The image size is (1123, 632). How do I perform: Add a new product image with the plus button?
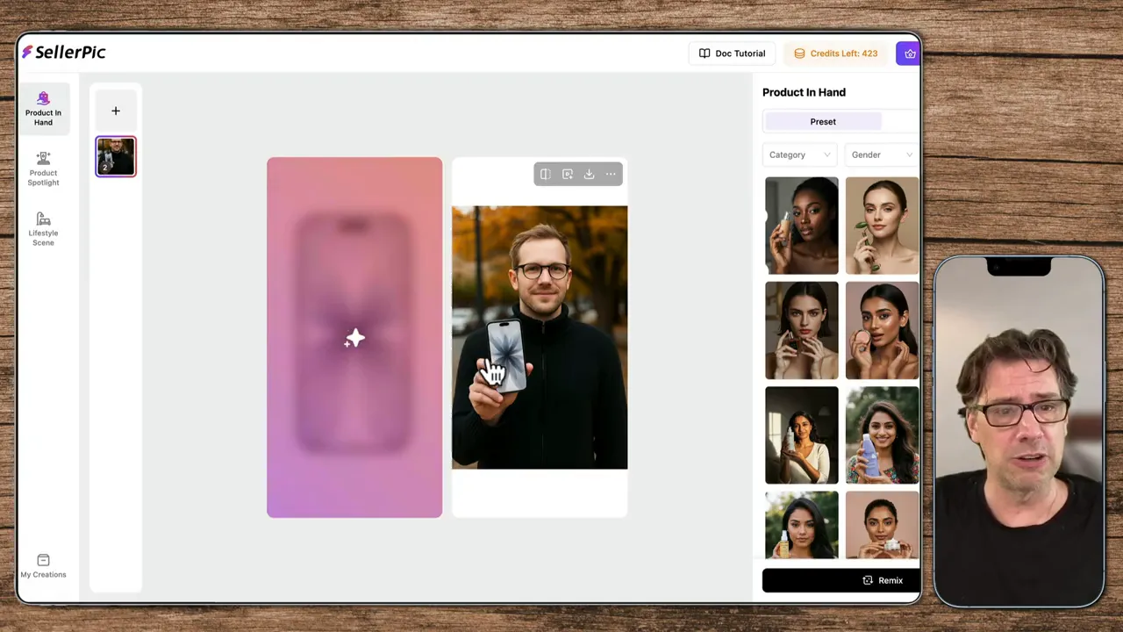(115, 111)
